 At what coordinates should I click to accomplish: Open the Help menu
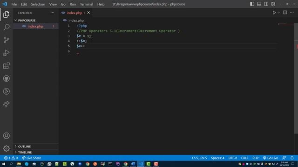(101, 4)
